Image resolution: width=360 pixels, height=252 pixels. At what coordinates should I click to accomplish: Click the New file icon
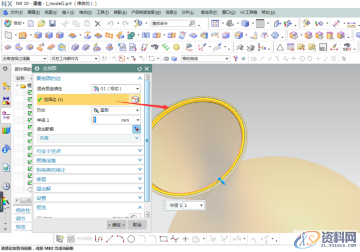point(31,23)
